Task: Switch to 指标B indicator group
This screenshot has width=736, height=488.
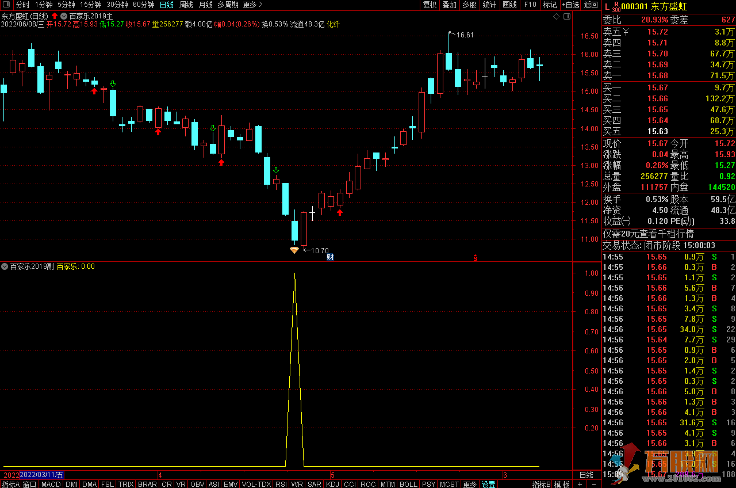Action: pyautogui.click(x=542, y=484)
